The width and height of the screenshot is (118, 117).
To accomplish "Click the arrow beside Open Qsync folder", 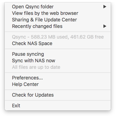I will click(105, 7).
